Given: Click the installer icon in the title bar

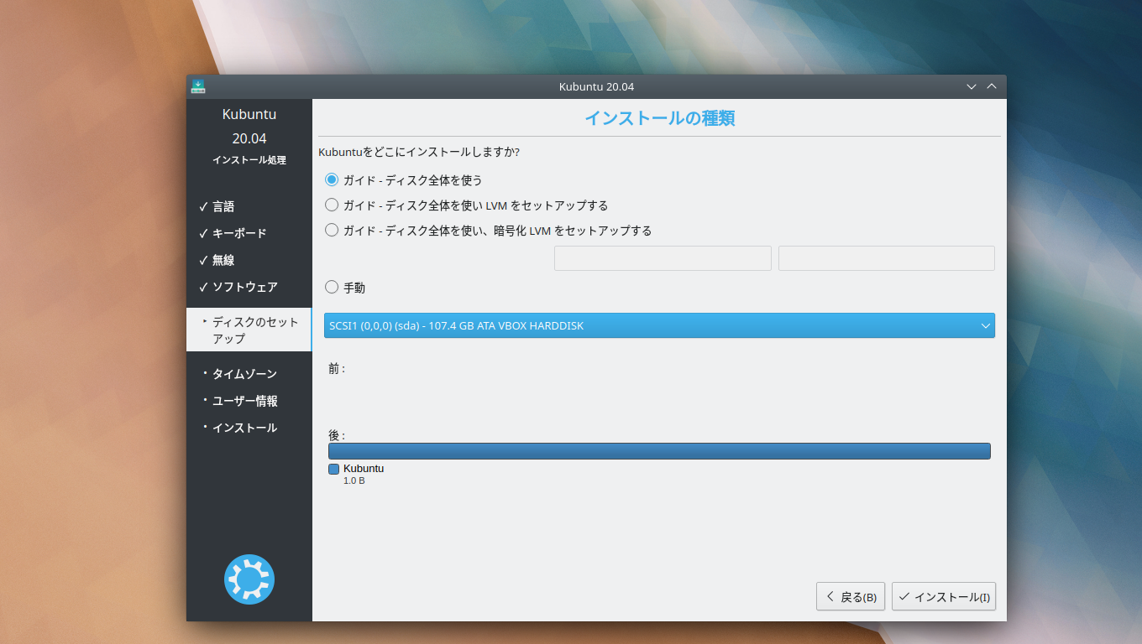Looking at the screenshot, I should (x=198, y=86).
